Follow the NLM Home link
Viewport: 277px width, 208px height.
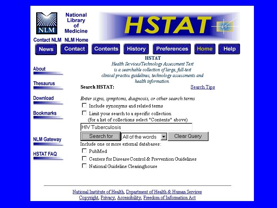[x=76, y=40]
